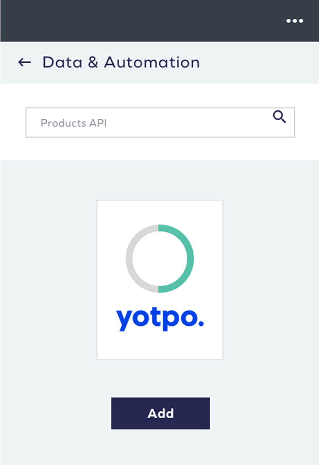
Task: Select the Yotpo integration card
Action: point(160,280)
